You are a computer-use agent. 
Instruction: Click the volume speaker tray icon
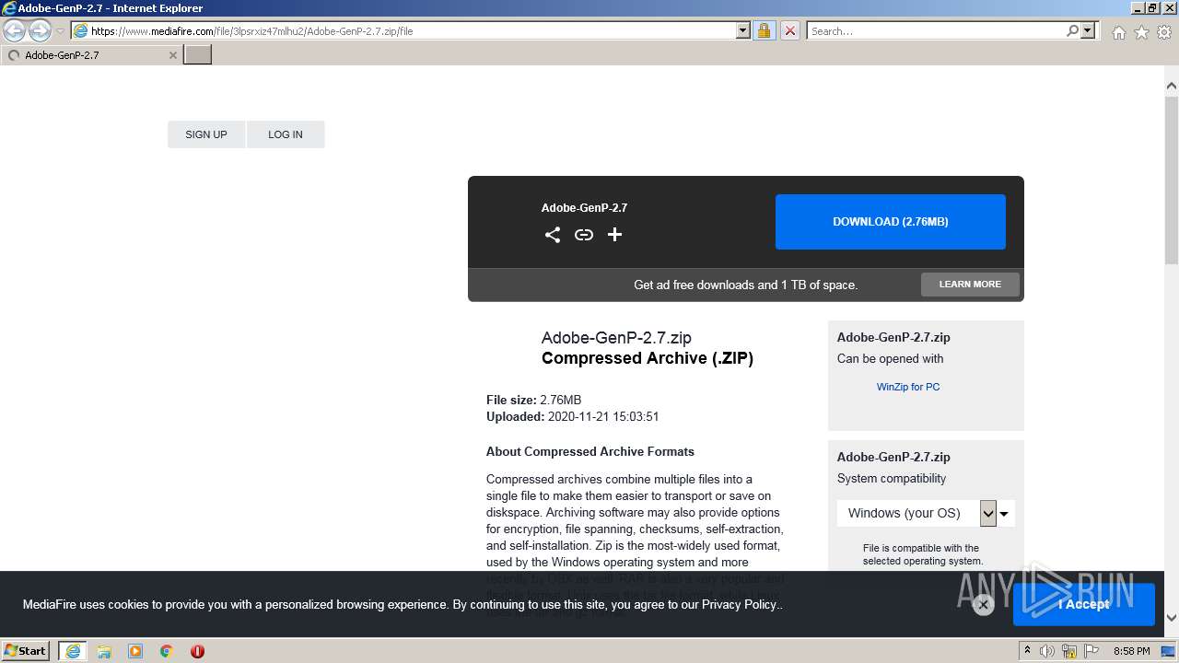point(1047,651)
